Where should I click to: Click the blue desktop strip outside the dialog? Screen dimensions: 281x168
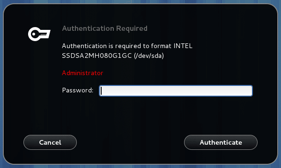click(140, 166)
